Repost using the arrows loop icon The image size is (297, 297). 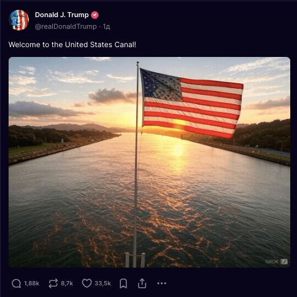(53, 284)
